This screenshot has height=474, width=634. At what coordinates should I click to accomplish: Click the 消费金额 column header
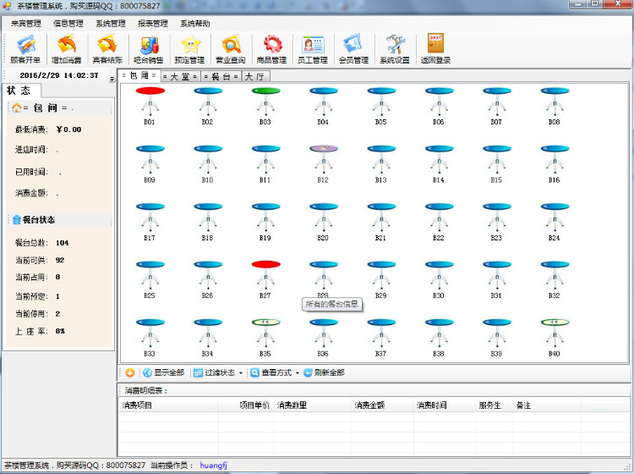tap(369, 405)
